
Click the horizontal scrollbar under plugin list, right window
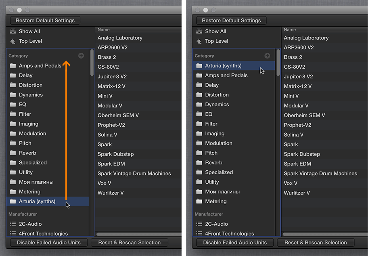(x=325, y=234)
